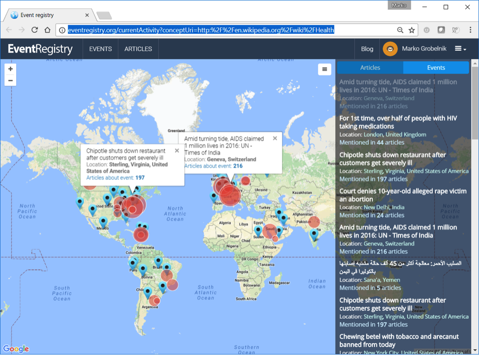The width and height of the screenshot is (479, 355).
Task: Click the zoom magnifier icon in address bar
Action: tap(400, 30)
